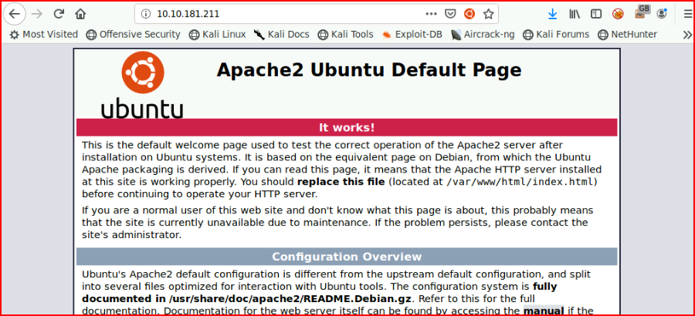Open the Kali Linux bookmark
The image size is (695, 316).
217,34
